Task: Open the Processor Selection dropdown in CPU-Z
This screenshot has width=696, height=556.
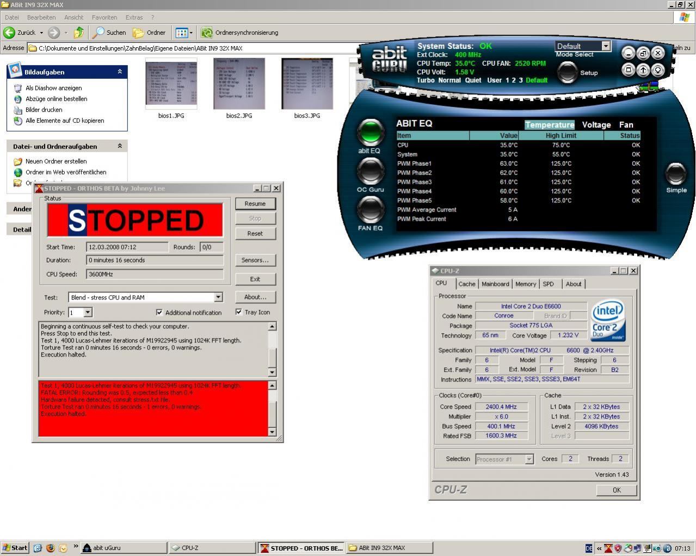Action: coord(529,459)
